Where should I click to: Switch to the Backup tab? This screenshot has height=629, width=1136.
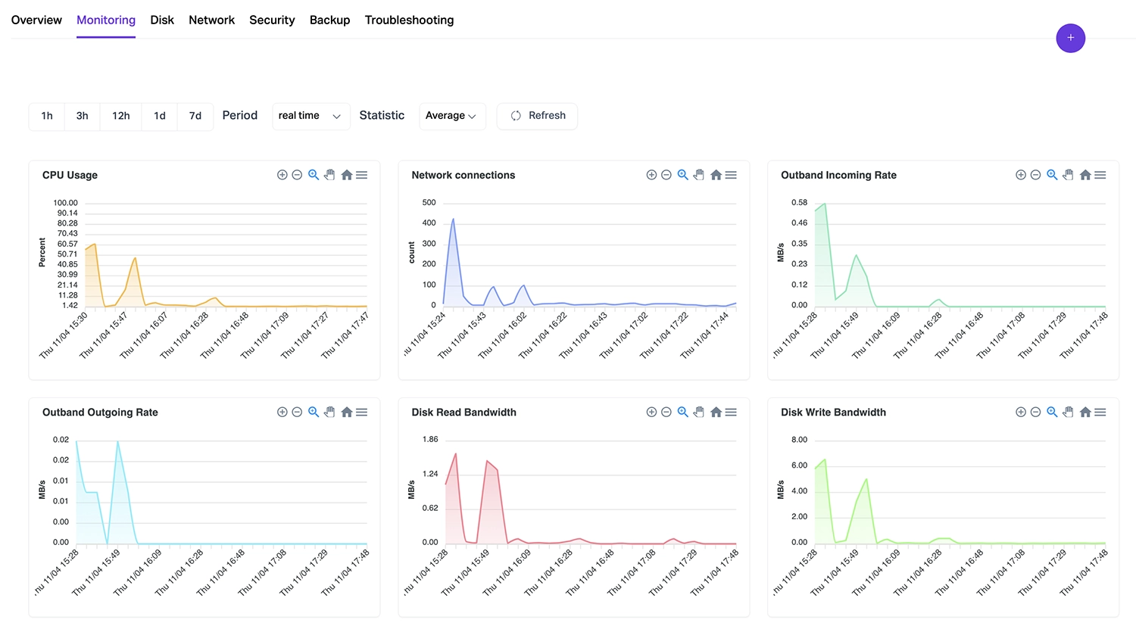329,20
